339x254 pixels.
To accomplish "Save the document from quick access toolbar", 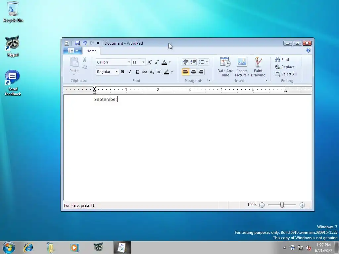I will point(77,43).
